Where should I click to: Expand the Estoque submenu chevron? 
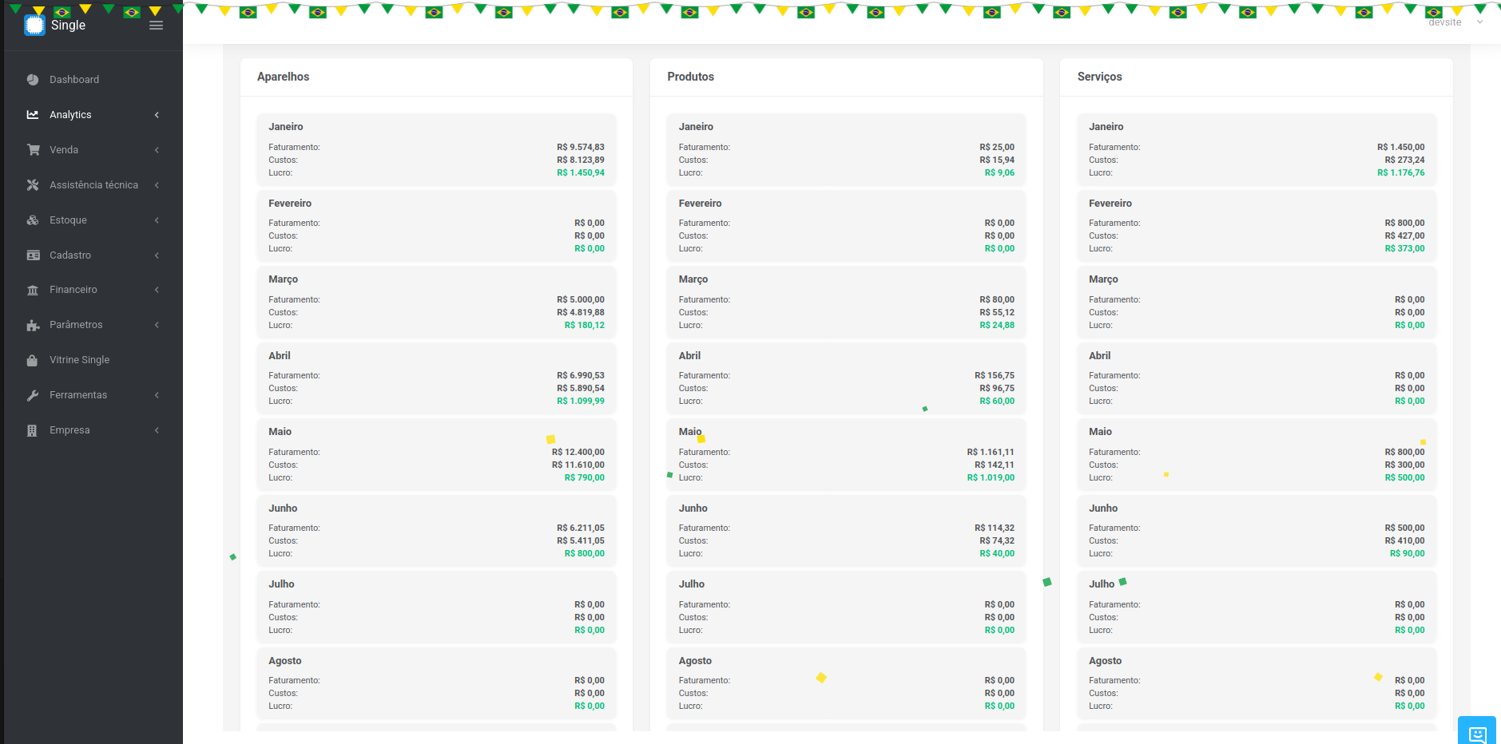(157, 220)
